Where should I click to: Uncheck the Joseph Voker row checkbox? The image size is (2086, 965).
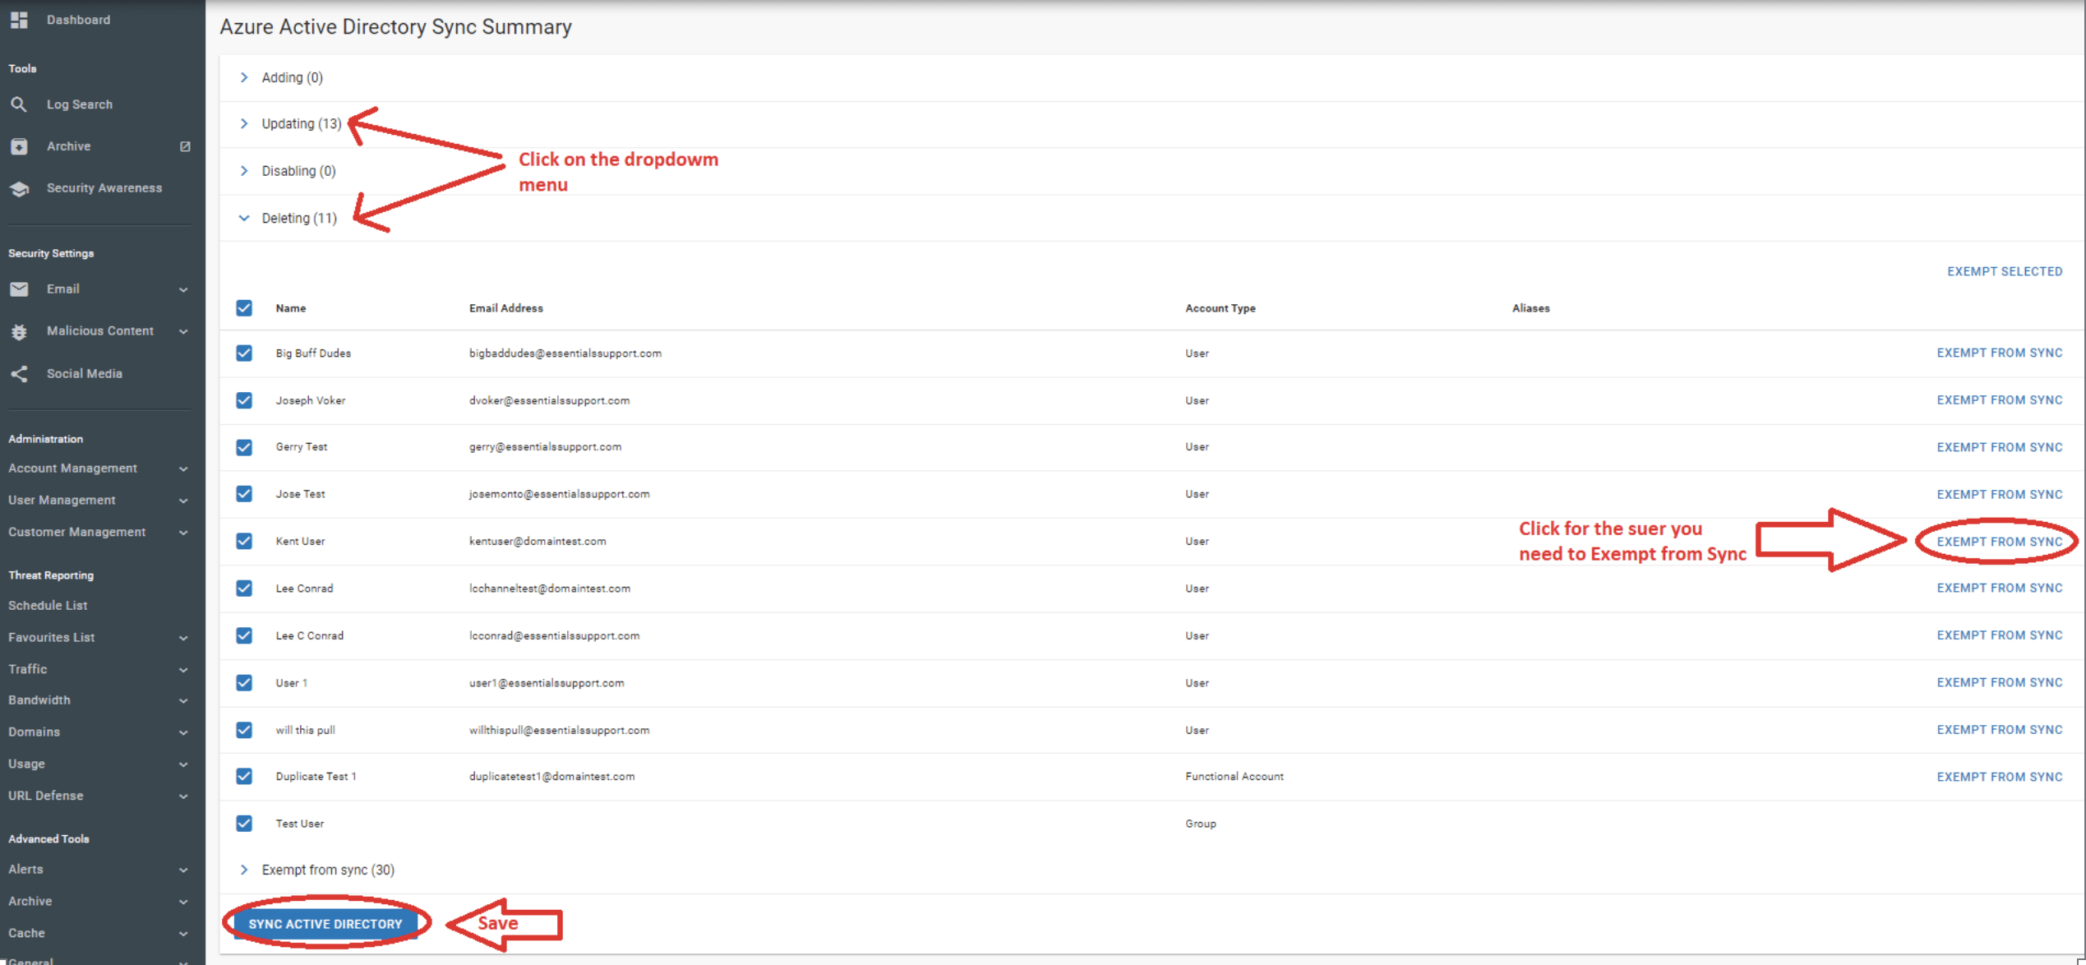coord(244,400)
